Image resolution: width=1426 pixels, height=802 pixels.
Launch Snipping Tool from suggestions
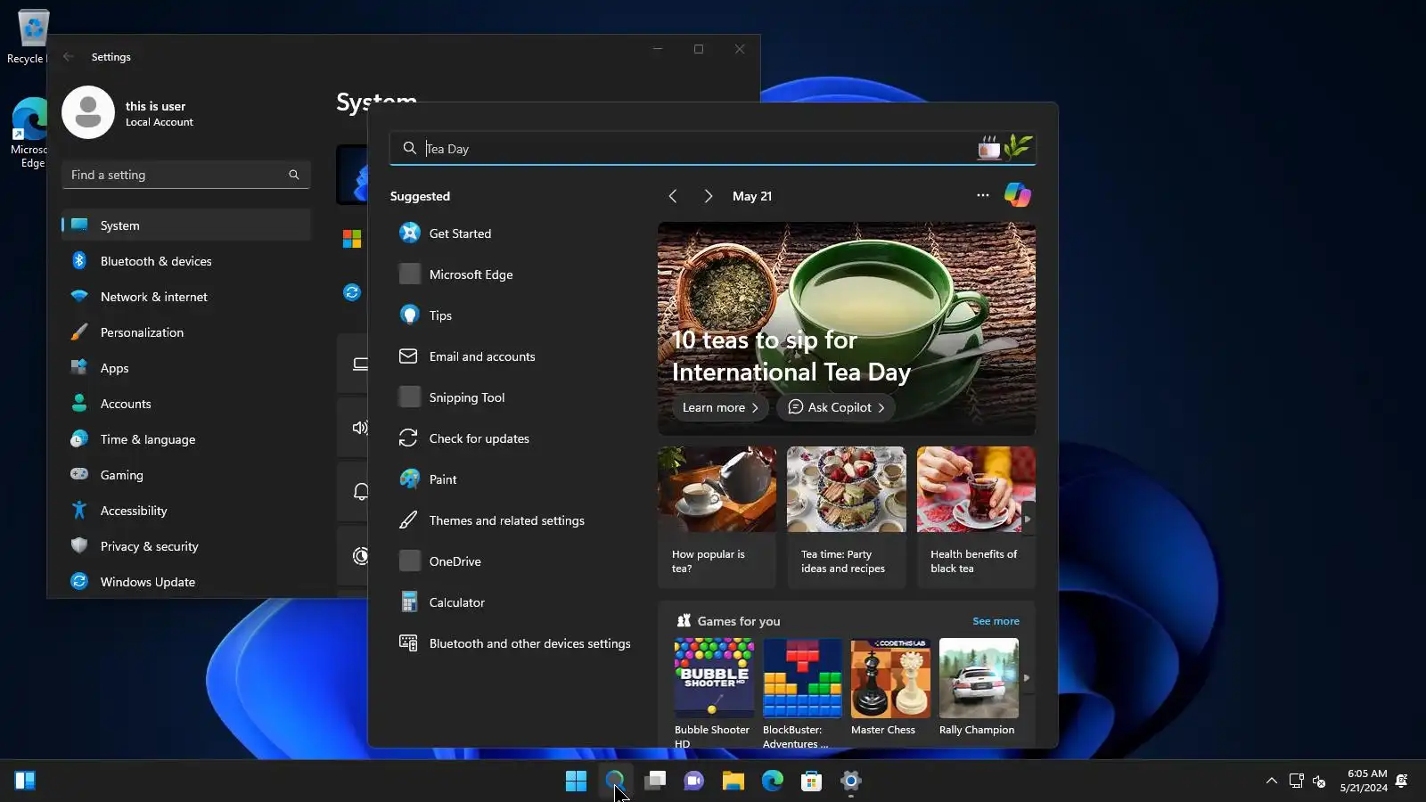(x=515, y=397)
